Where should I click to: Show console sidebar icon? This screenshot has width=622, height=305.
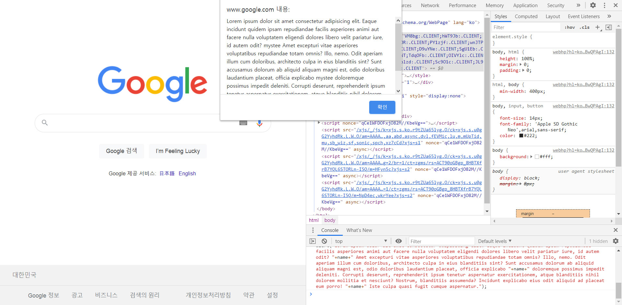312,241
